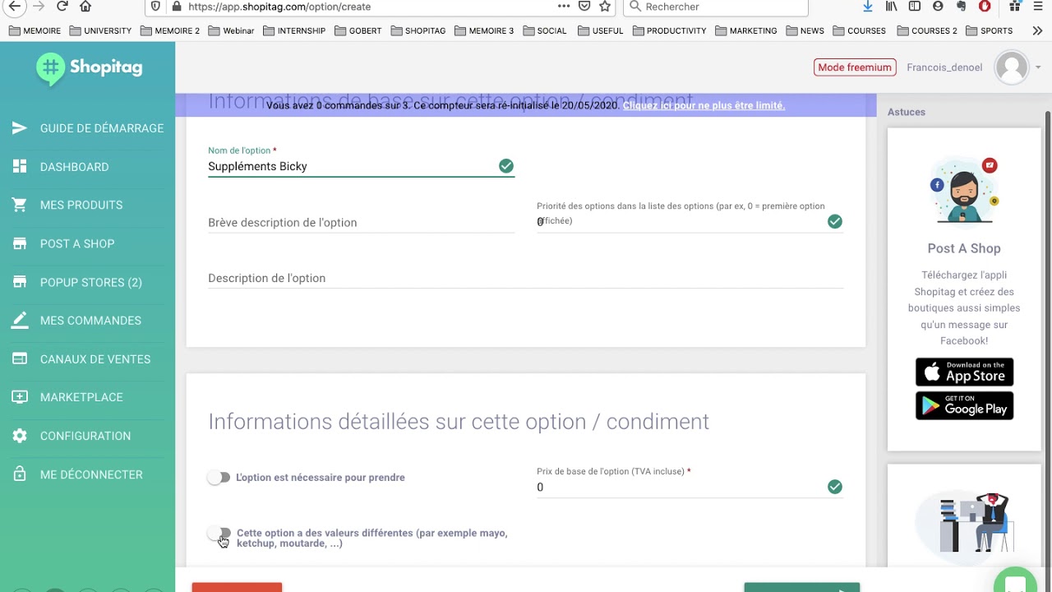This screenshot has height=592, width=1052.
Task: Open Popup Stores (2) menu item
Action: (x=90, y=282)
